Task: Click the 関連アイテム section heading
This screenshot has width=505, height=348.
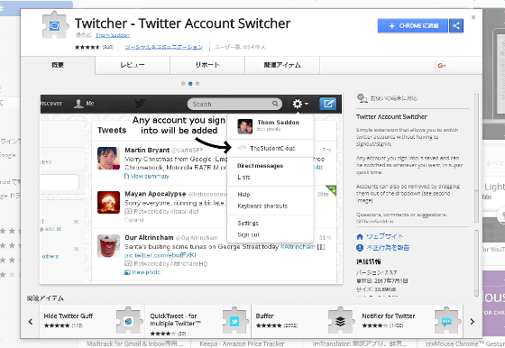Action: [45, 298]
